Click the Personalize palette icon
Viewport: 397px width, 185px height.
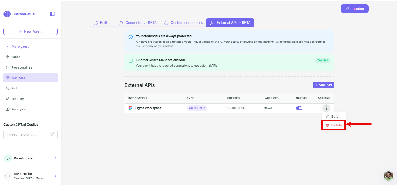coord(8,67)
